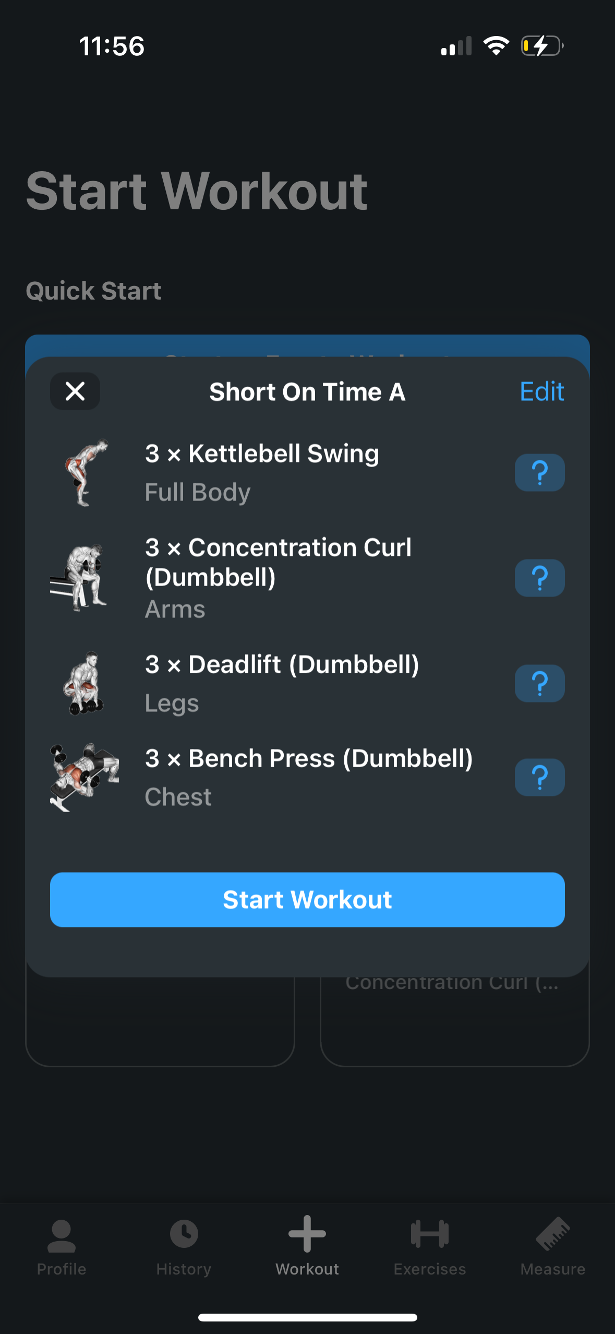Open help for Bench Press (Dumbbell)

tap(539, 778)
